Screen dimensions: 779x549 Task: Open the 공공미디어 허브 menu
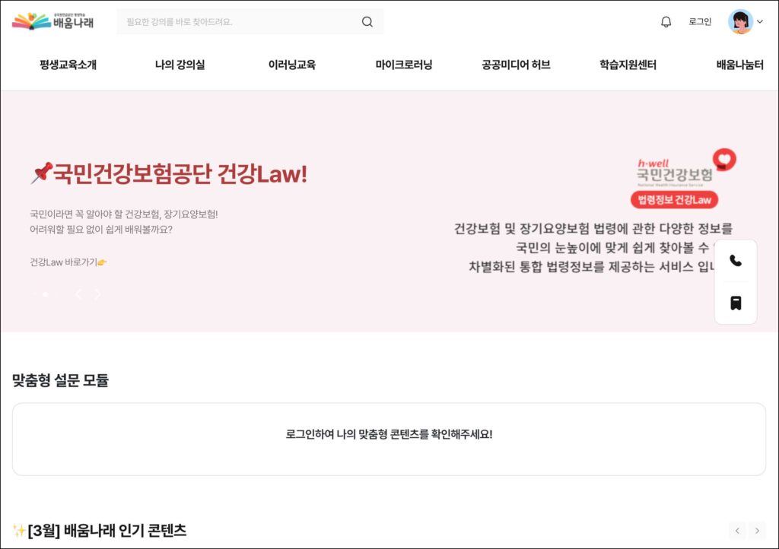[517, 65]
